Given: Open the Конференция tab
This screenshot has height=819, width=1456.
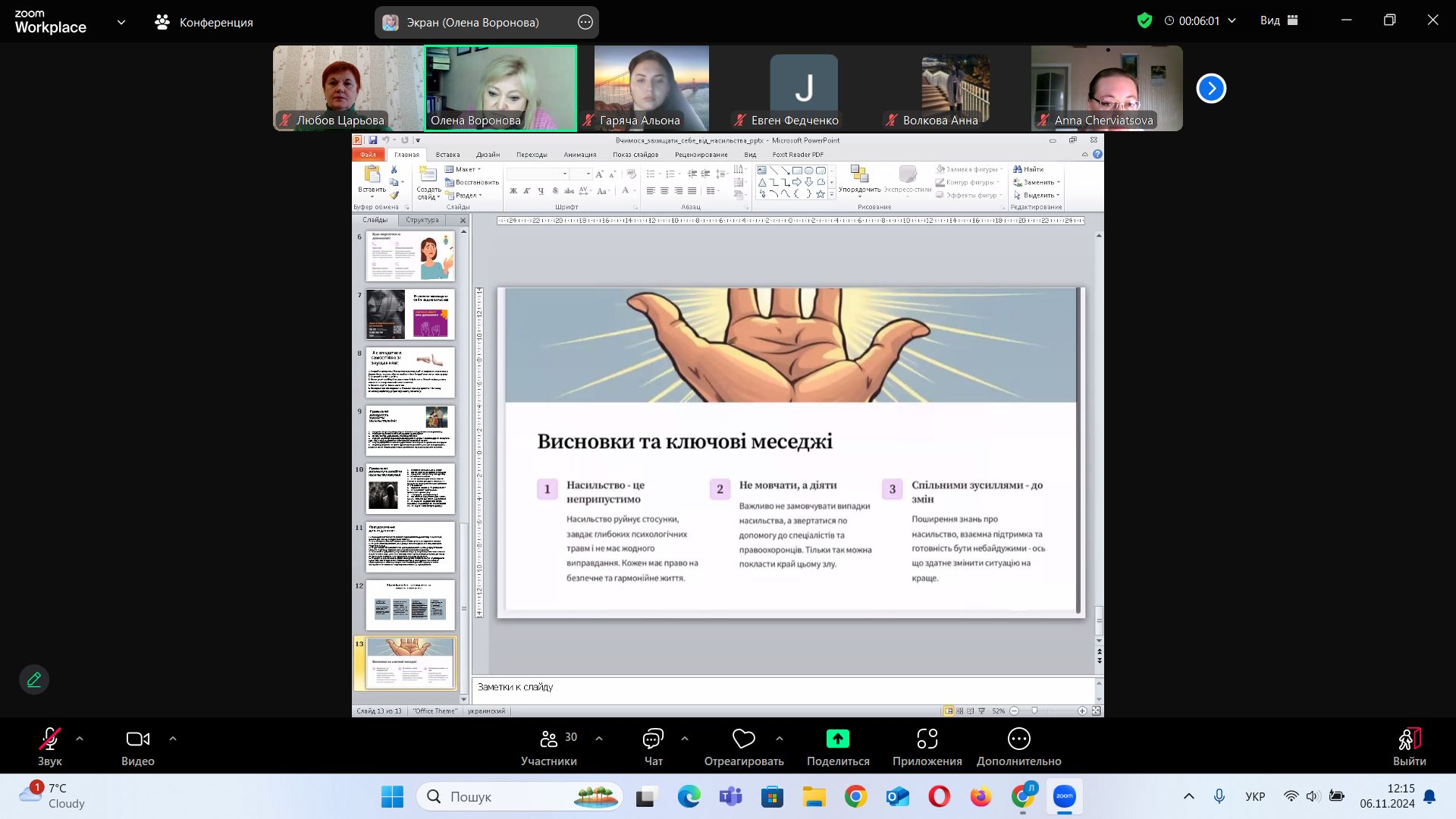Looking at the screenshot, I should [x=204, y=23].
